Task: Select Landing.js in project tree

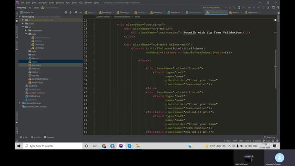Action: click(x=39, y=48)
